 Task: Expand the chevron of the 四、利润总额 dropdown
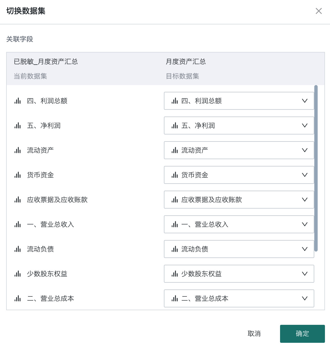305,101
